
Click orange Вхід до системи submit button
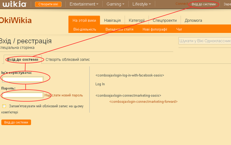[16, 122]
